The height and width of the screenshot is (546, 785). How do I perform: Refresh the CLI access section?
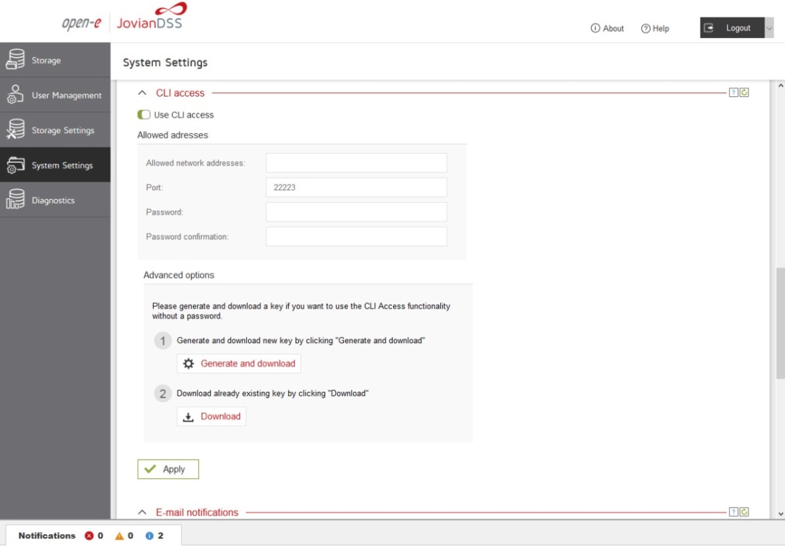(744, 92)
